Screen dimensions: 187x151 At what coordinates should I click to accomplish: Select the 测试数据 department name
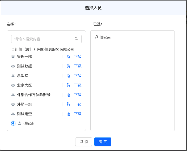click(x=24, y=66)
